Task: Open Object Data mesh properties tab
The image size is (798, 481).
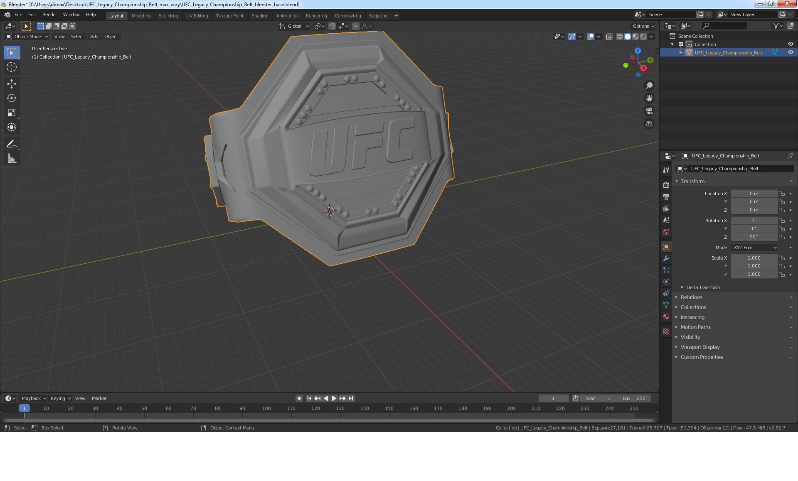Action: pos(666,305)
